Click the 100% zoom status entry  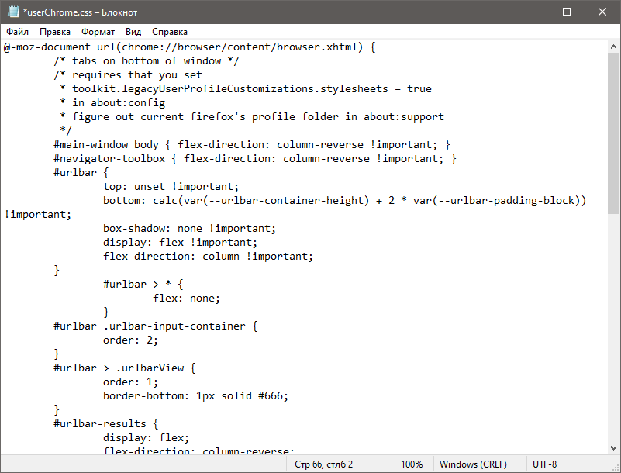[412, 464]
